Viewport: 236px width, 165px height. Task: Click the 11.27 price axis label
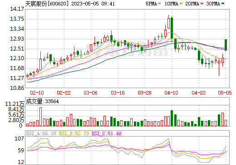(17, 78)
